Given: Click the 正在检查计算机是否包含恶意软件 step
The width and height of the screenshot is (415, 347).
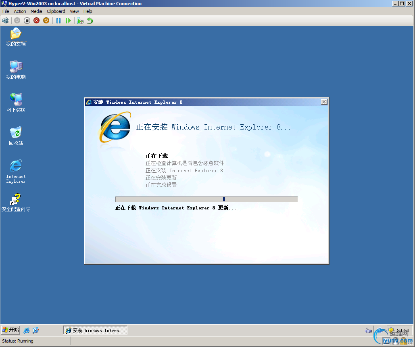Looking at the screenshot, I should (184, 163).
